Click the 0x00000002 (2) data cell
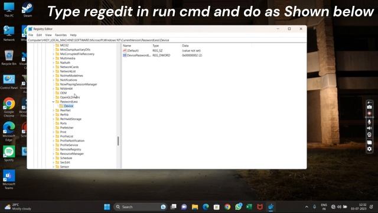The width and height of the screenshot is (378, 213). [x=192, y=56]
